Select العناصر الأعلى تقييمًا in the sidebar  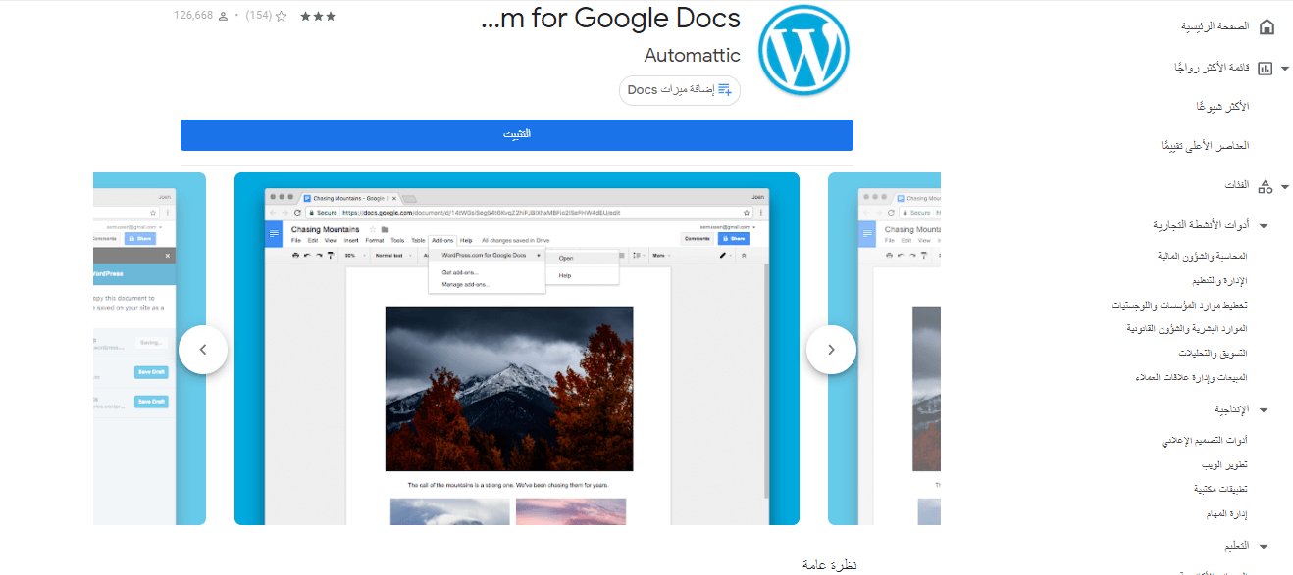[x=1205, y=146]
